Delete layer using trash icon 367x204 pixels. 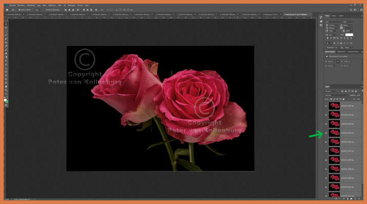359,199
